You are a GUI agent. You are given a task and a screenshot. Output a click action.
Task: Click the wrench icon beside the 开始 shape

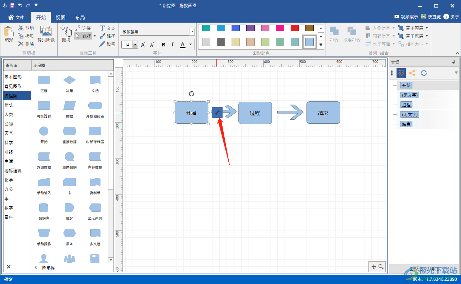tap(217, 113)
